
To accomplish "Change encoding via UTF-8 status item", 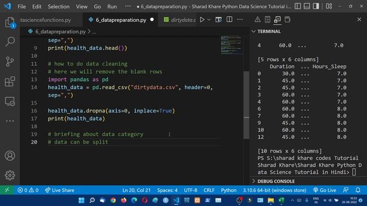I will 190,190.
